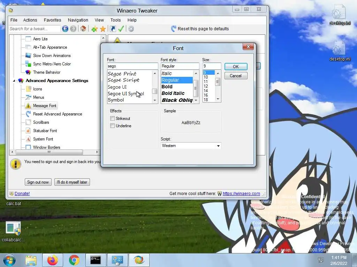Open File Explorer from taskbar

31,260
